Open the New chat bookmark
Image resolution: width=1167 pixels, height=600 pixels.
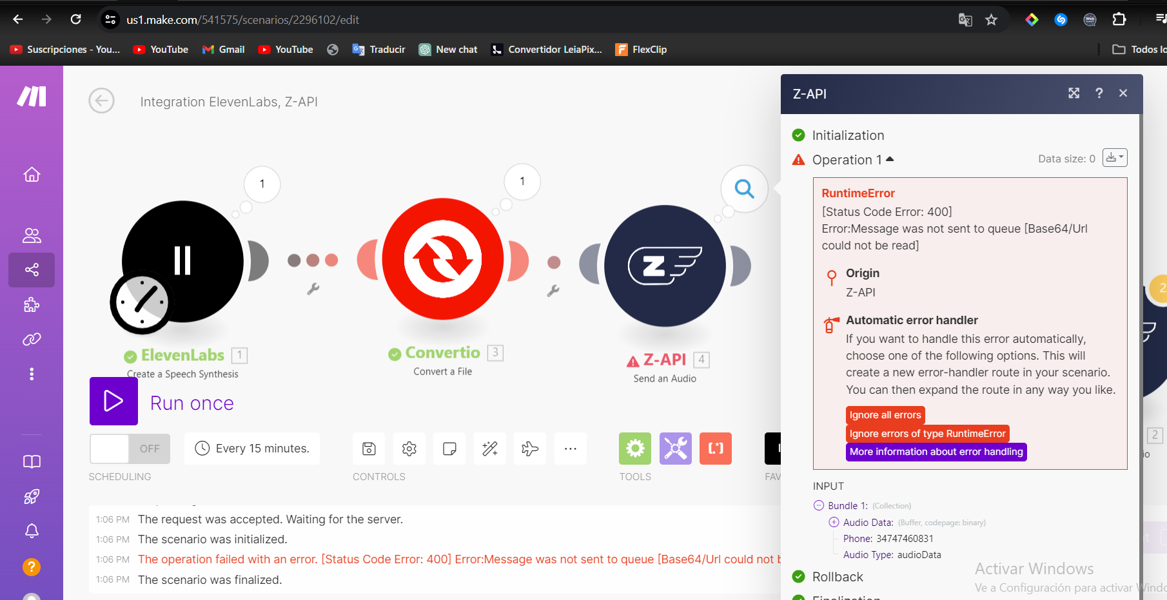[x=448, y=50]
